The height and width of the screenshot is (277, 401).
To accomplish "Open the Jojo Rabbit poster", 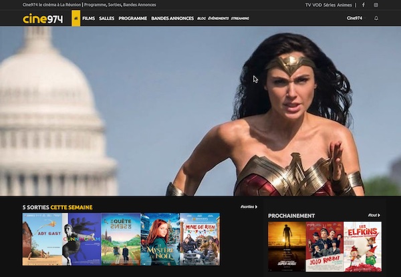I will pos(325,246).
